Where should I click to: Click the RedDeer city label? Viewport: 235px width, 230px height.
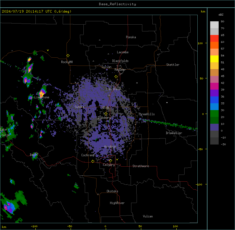point(120,69)
